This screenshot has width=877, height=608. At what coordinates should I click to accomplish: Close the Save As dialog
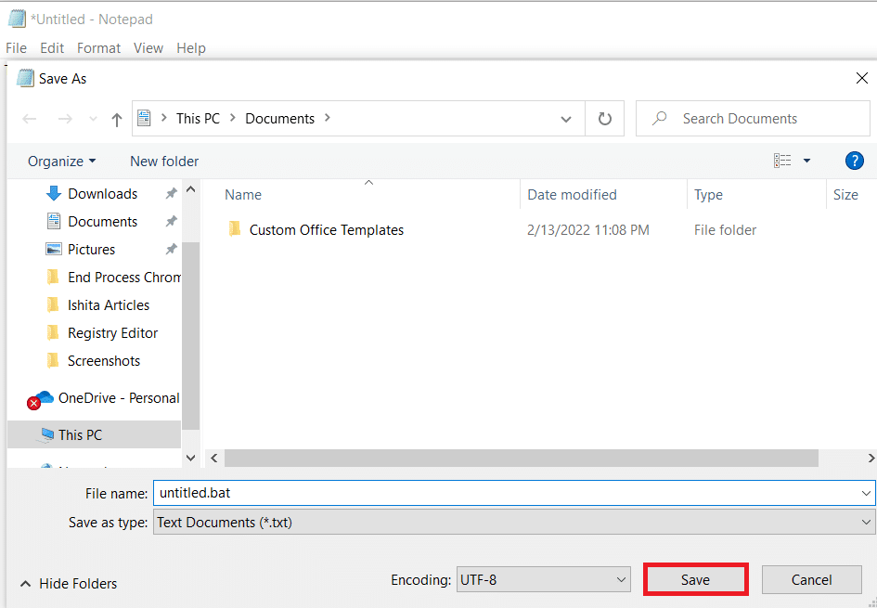862,78
